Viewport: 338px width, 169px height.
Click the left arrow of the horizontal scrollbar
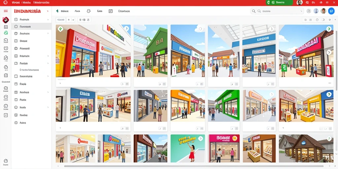click(x=58, y=166)
